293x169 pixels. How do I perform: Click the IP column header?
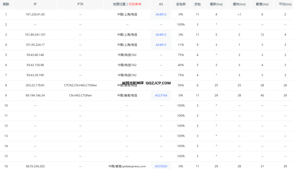click(x=35, y=4)
